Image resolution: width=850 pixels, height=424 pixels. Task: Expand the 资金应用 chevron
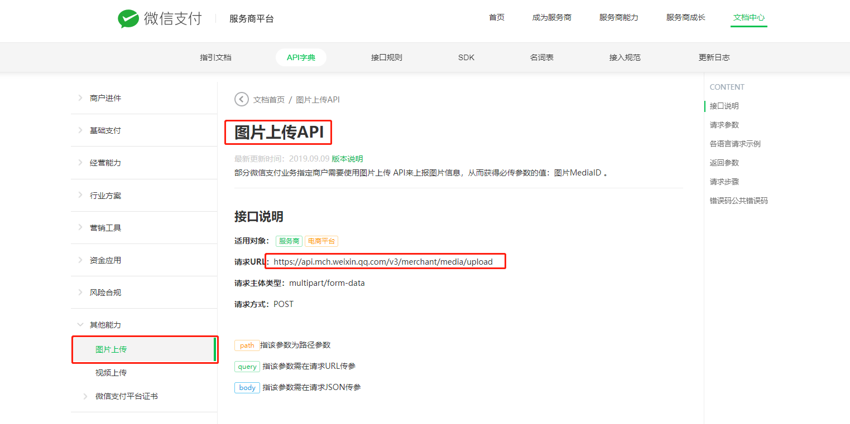(x=80, y=260)
